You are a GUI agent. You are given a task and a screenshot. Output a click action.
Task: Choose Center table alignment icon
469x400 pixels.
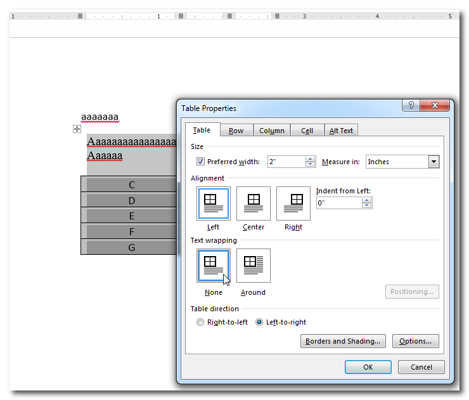254,203
